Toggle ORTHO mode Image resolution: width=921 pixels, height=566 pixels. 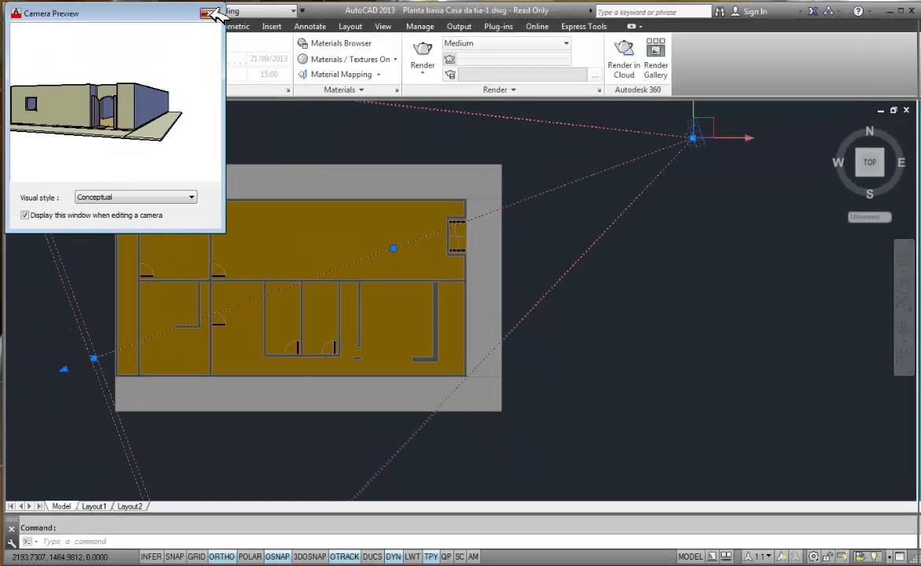[221, 557]
